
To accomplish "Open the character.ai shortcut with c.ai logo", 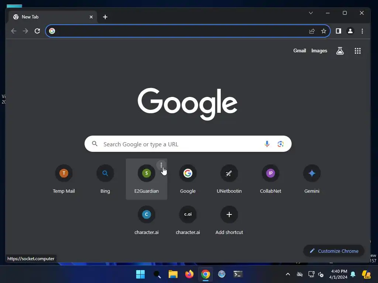I will click(188, 220).
